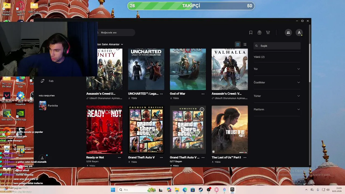This screenshot has height=194, width=345.
Task: Open the Fab icon in sidebar
Action: click(42, 81)
